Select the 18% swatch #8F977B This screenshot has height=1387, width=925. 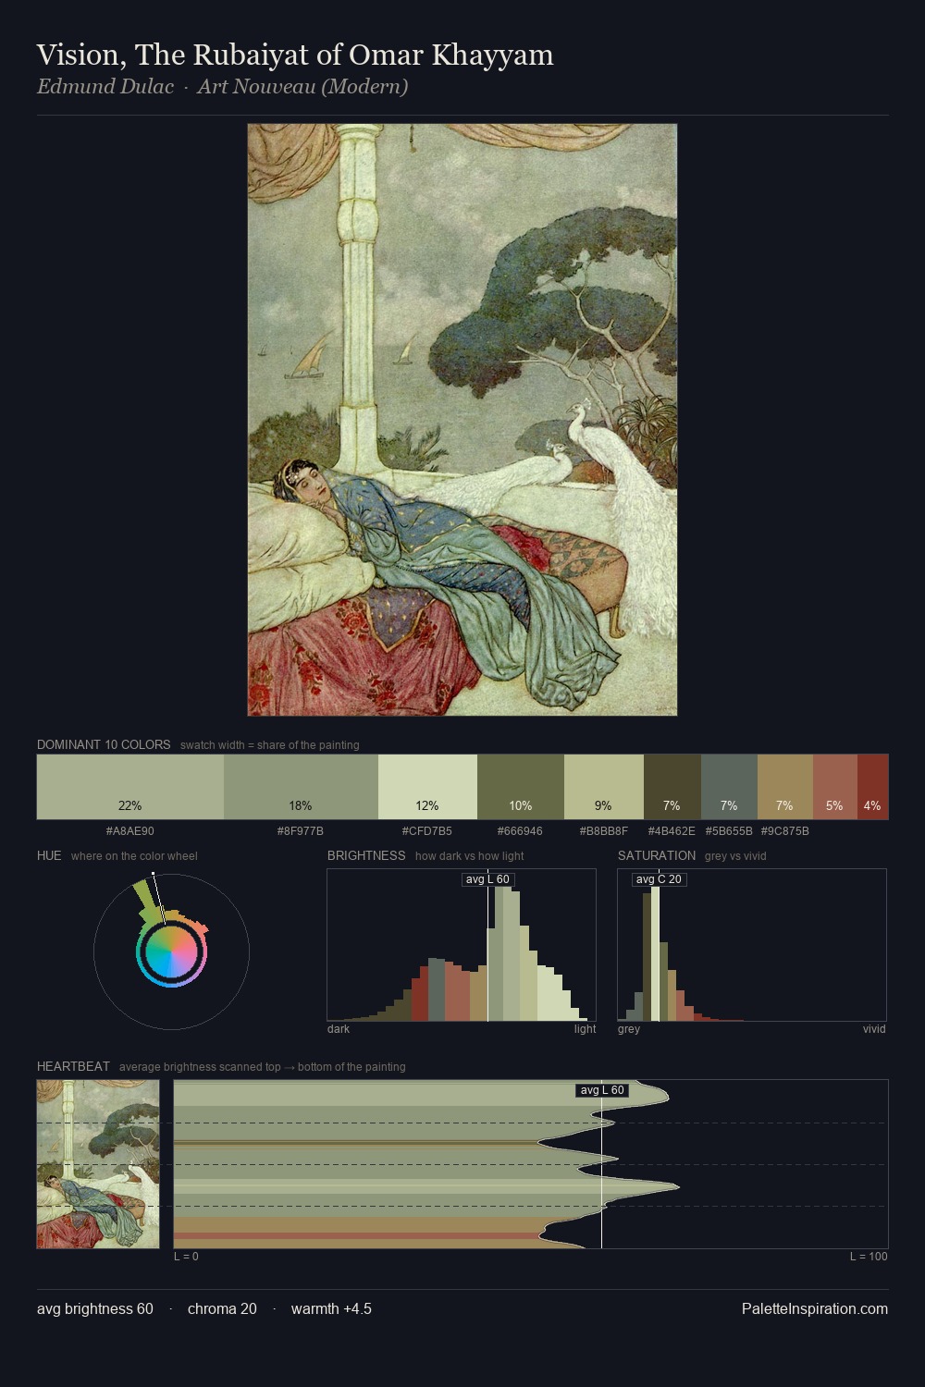pyautogui.click(x=301, y=787)
